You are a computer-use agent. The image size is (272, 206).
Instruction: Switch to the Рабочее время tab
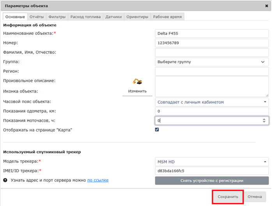167,17
